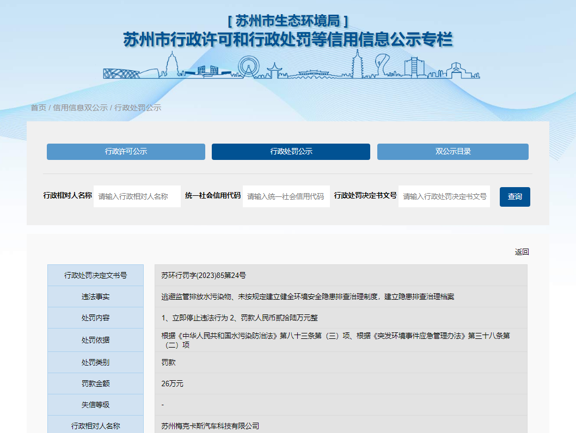
Task: Click the 违法事实 row label
Action: point(95,297)
